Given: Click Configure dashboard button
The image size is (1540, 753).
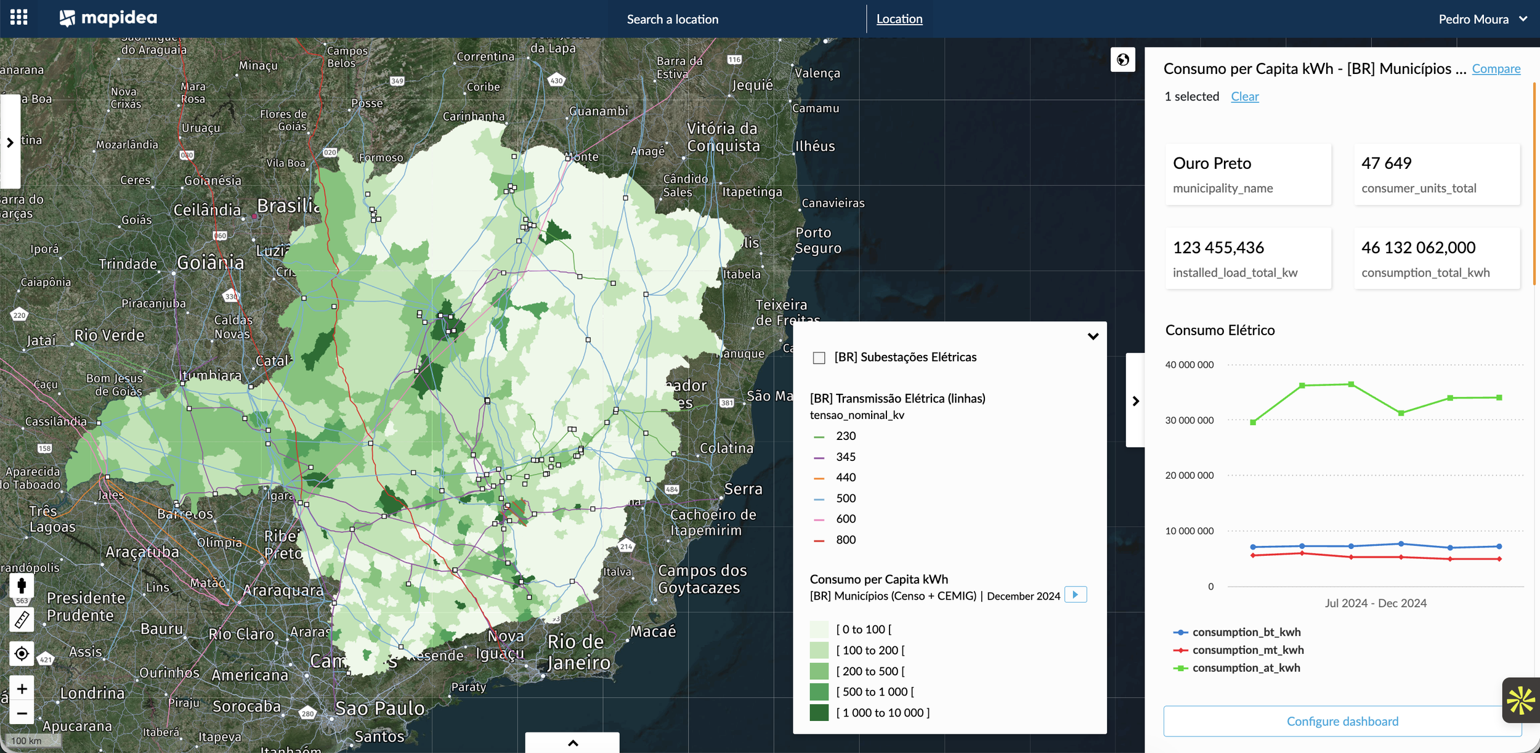Looking at the screenshot, I should [x=1342, y=721].
